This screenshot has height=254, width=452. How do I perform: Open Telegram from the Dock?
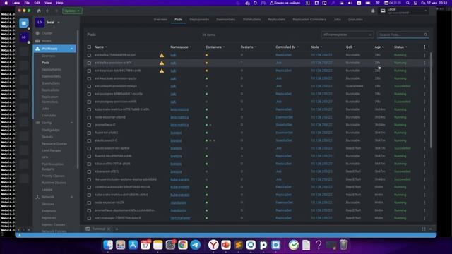pyautogui.click(x=196, y=245)
